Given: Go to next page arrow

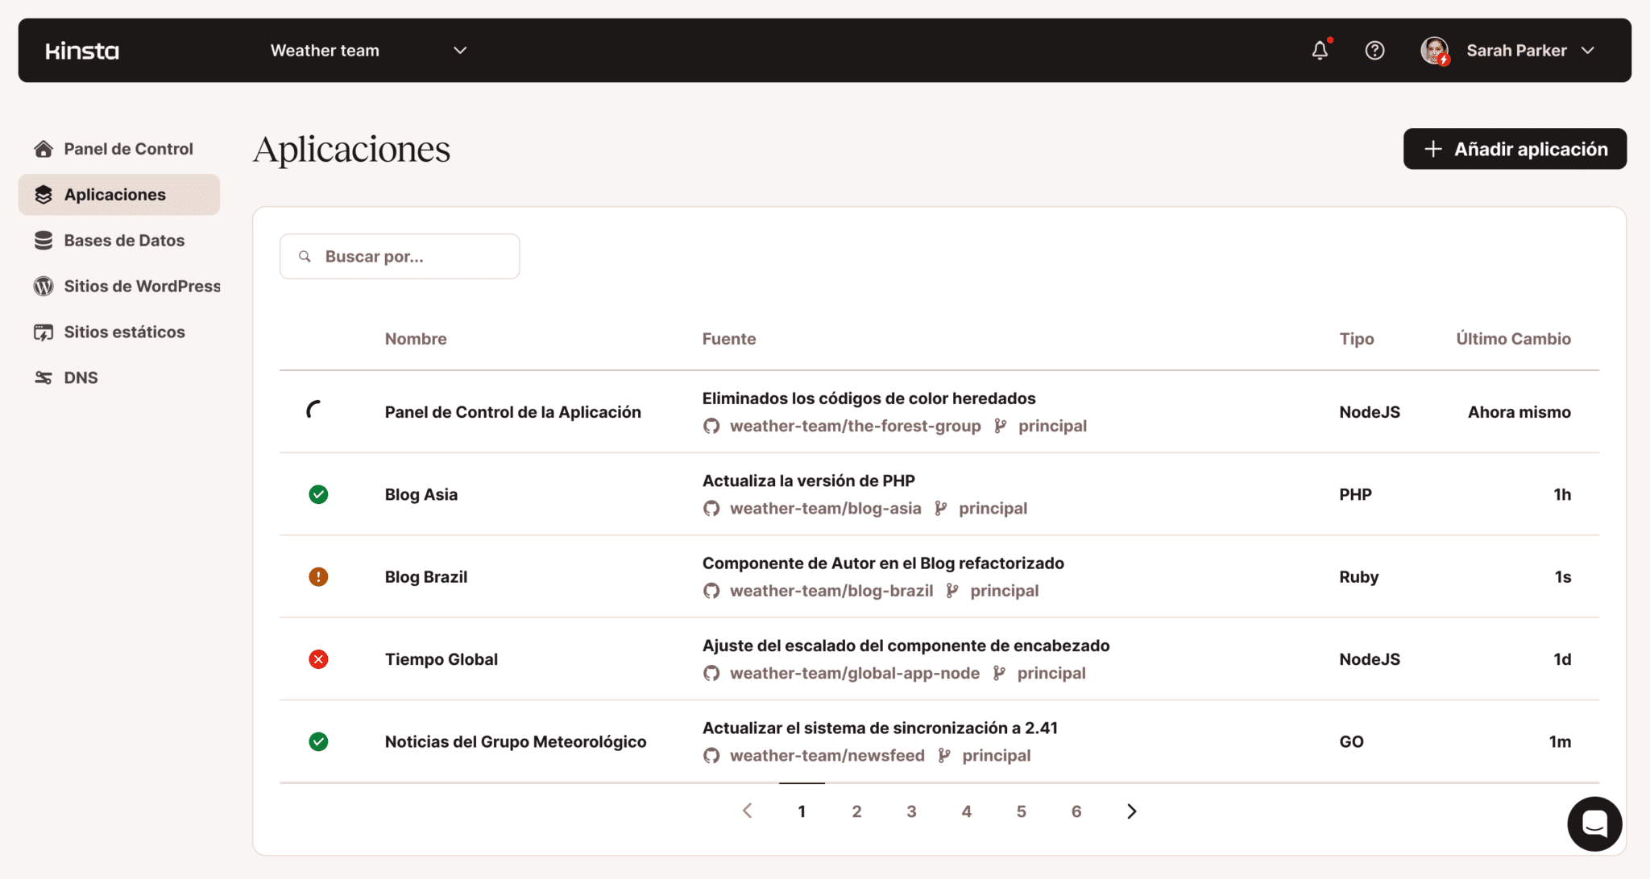Looking at the screenshot, I should pos(1131,811).
